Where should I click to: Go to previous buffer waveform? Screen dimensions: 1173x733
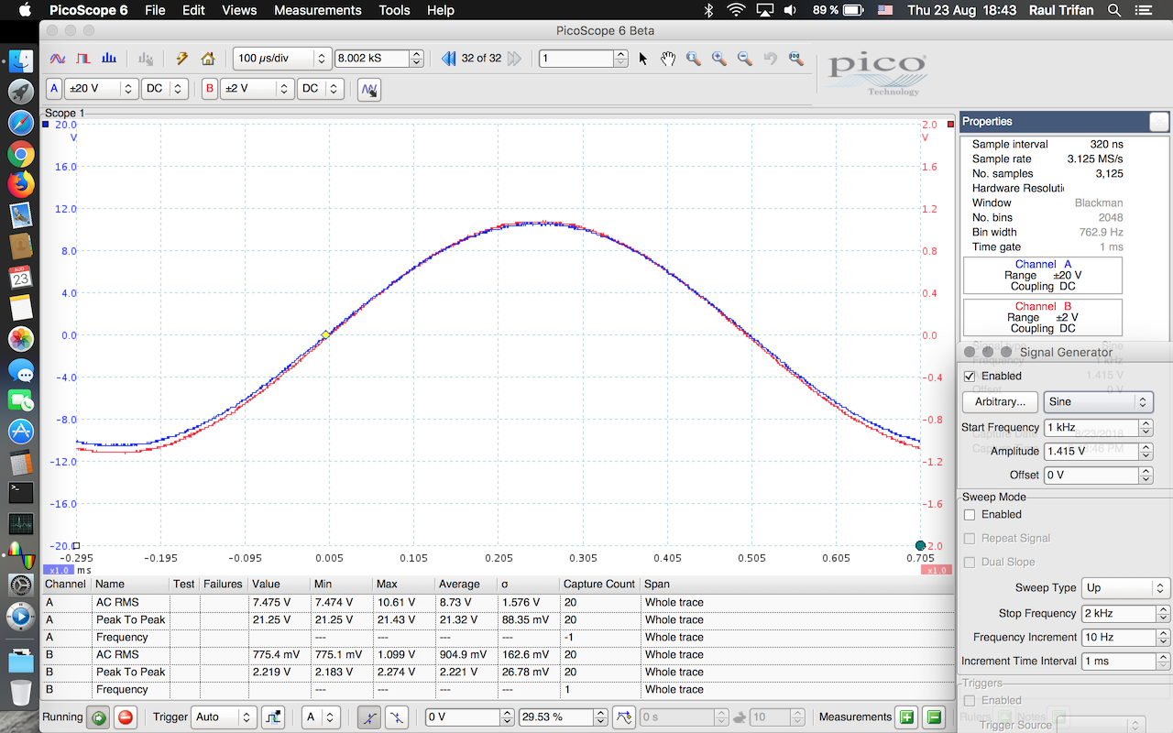pyautogui.click(x=449, y=59)
